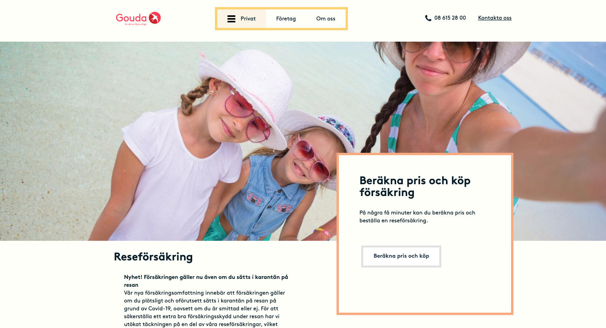Screen dimensions: 606x328
Task: Click the Beräkna pris och köp button
Action: point(401,256)
